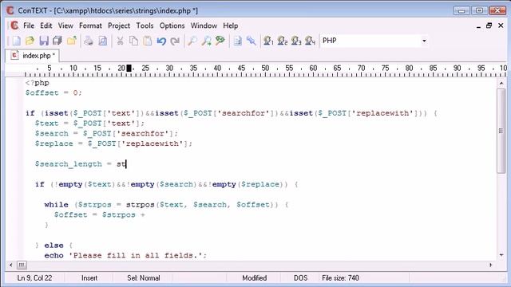Click the word wrap page icon
511x287 pixels.
(x=238, y=41)
